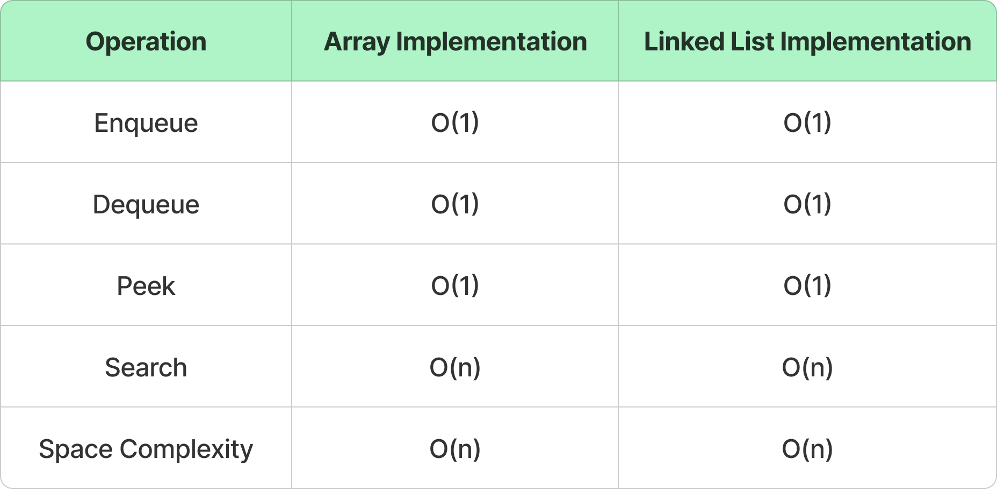Click Search's Array Implementation O(n) cell
The height and width of the screenshot is (489, 997).
[x=454, y=367]
